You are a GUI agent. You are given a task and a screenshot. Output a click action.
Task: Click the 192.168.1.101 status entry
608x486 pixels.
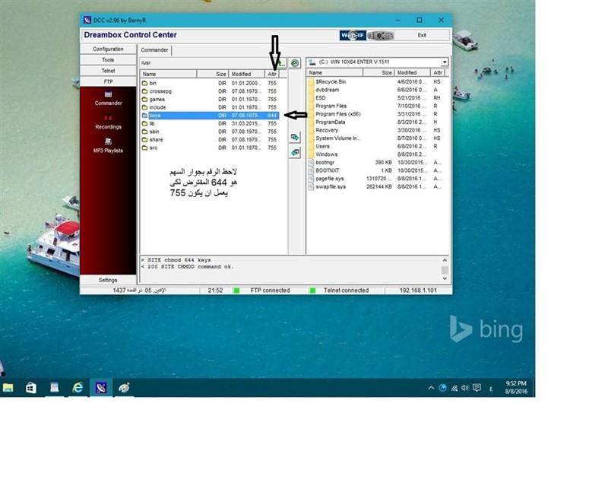(x=418, y=291)
